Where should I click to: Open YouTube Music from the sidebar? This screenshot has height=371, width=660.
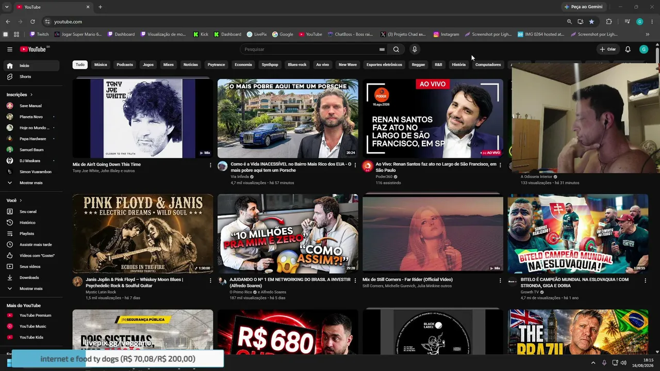coord(32,326)
